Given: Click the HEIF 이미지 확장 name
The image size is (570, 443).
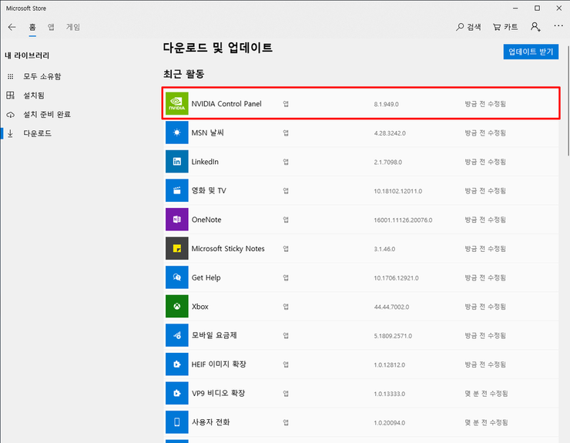Looking at the screenshot, I should click(219, 364).
